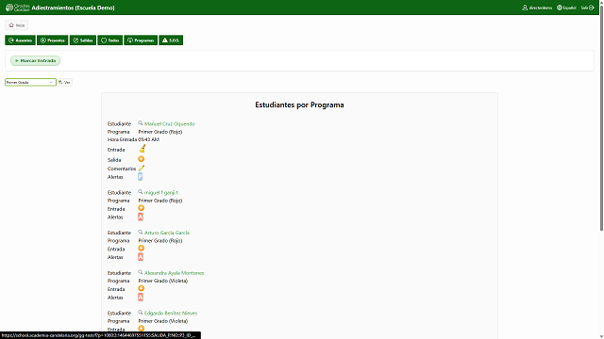Add entrada for miguel f ganji t

pos(142,208)
